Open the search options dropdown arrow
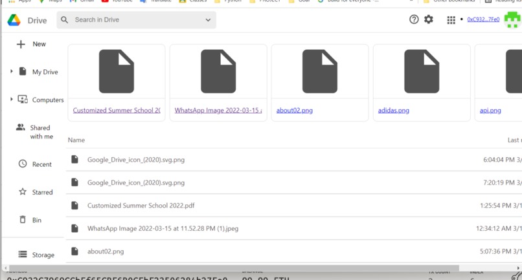Image resolution: width=522 pixels, height=280 pixels. click(208, 20)
